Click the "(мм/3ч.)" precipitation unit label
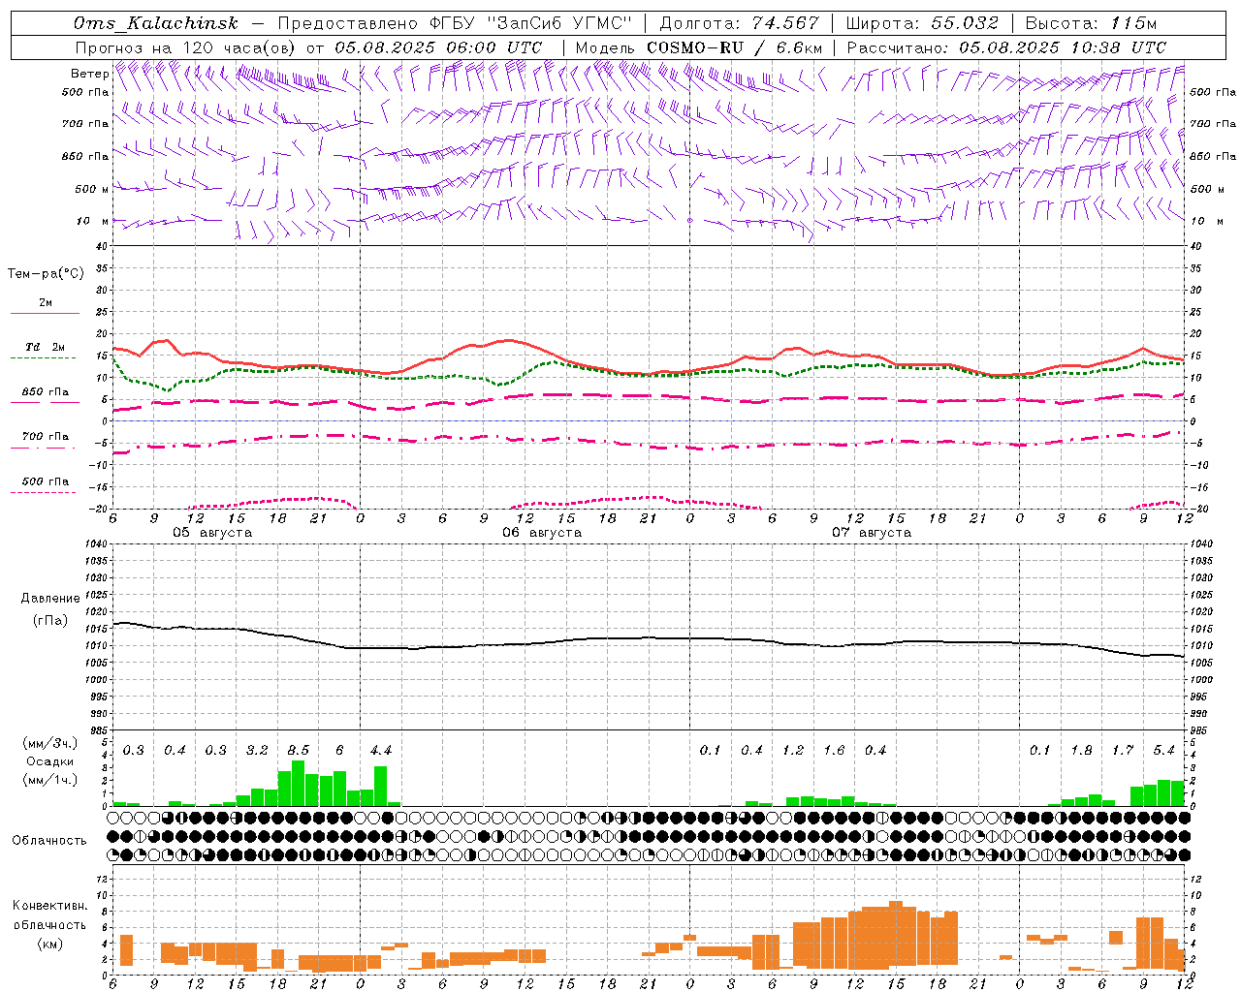 (50, 743)
